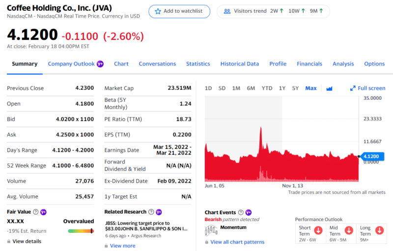Click the lock icon beside View details

click(x=9, y=241)
